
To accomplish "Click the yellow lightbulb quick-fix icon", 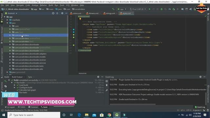I will pyautogui.click(x=80, y=19).
